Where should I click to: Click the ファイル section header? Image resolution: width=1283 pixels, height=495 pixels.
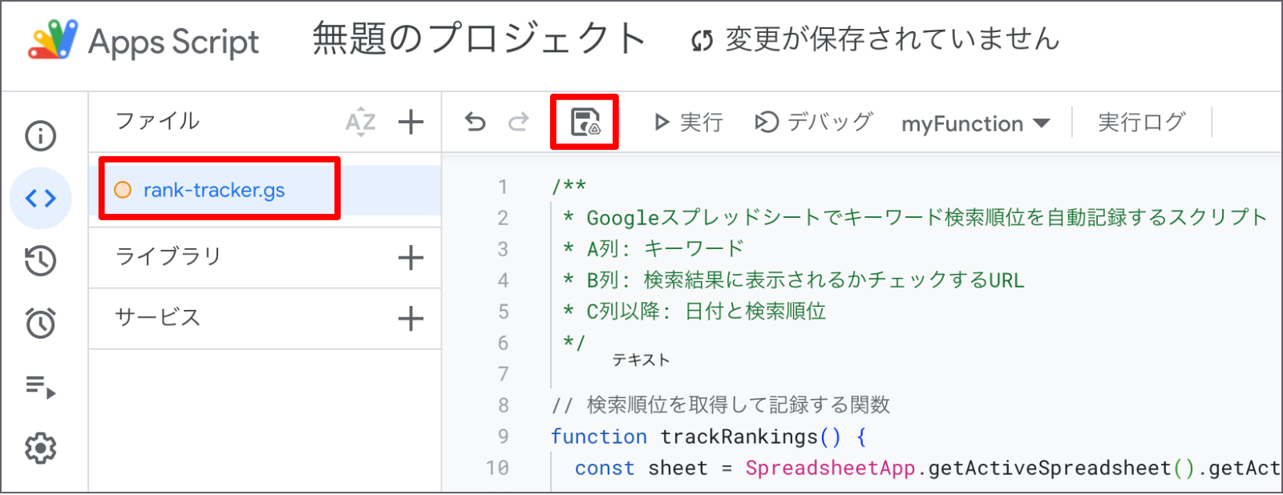click(158, 122)
